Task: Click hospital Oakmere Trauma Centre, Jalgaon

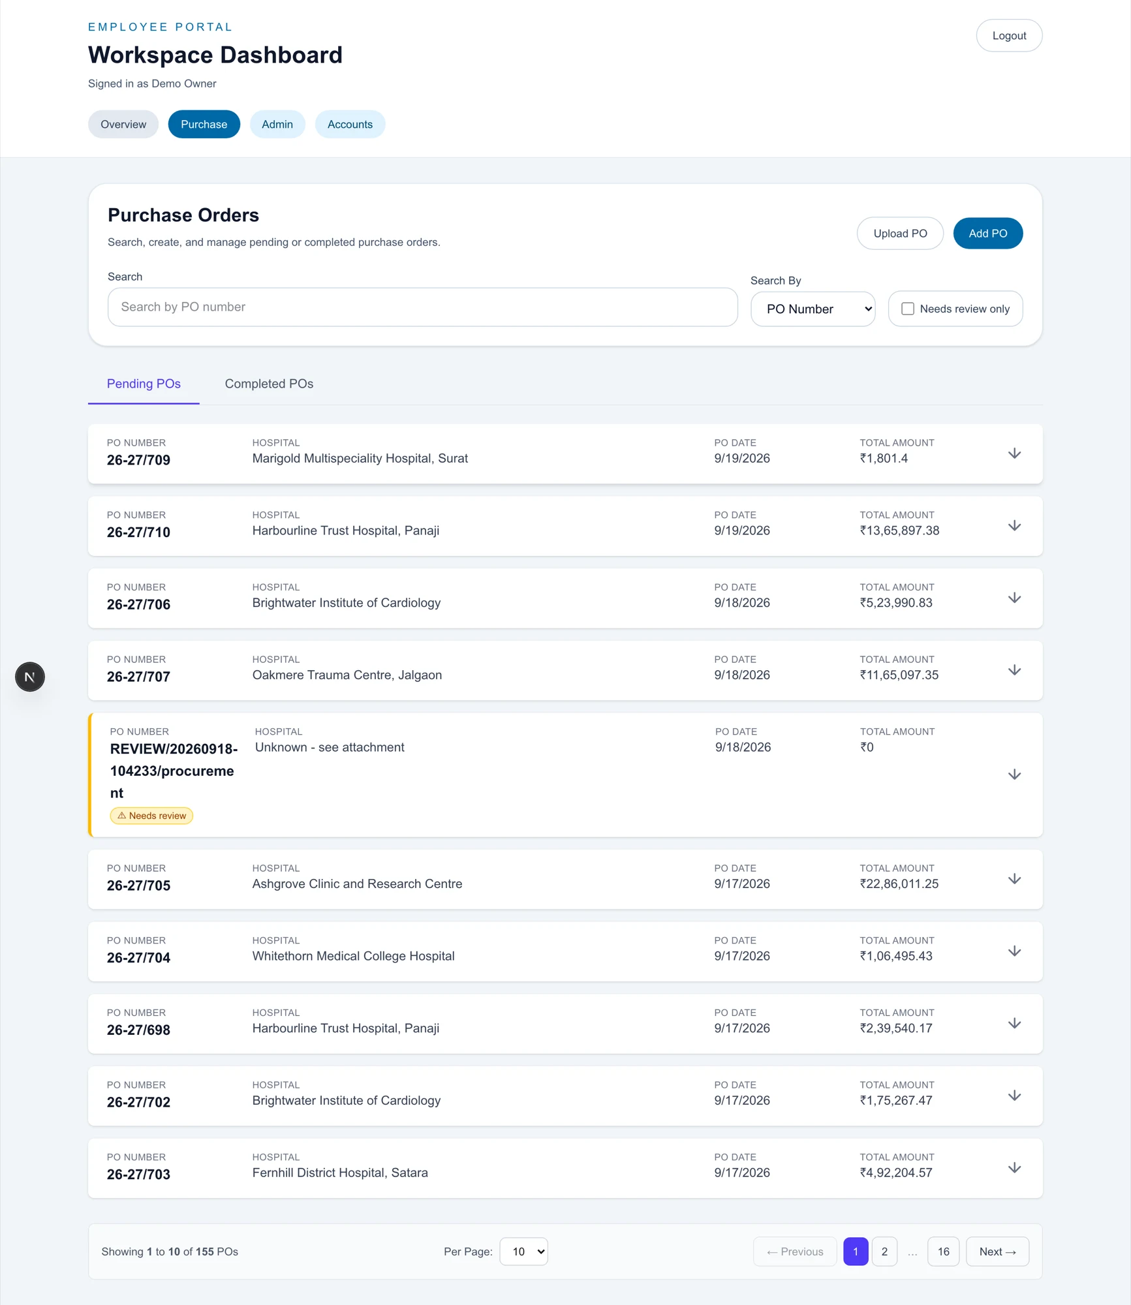Action: [347, 675]
